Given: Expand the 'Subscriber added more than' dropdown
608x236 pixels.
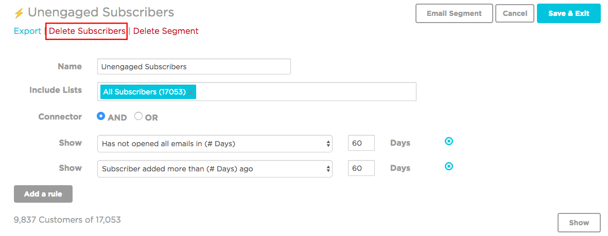Looking at the screenshot, I should (x=215, y=169).
